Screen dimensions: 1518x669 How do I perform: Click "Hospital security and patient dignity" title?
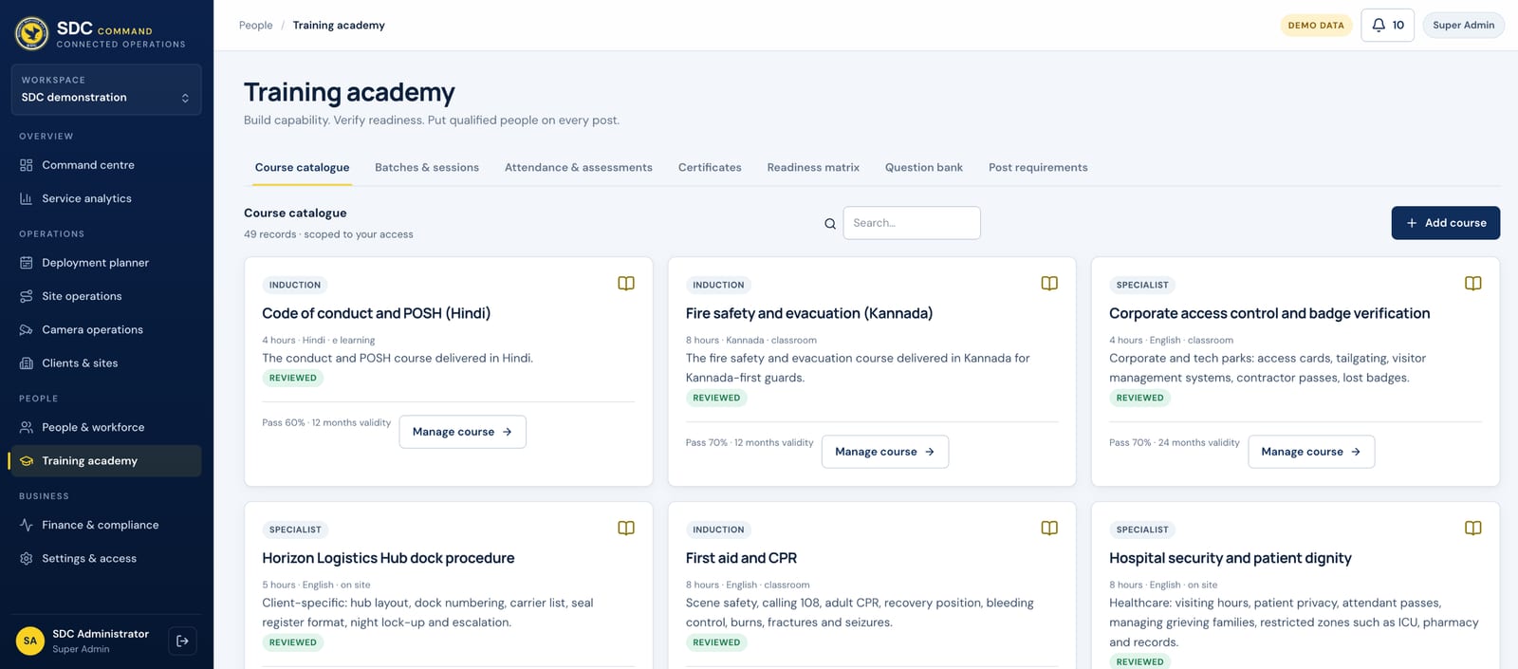[1231, 558]
